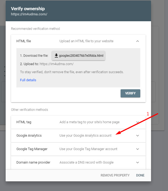
Task: Click REMOVE PROPERTY
Action: (x=115, y=175)
